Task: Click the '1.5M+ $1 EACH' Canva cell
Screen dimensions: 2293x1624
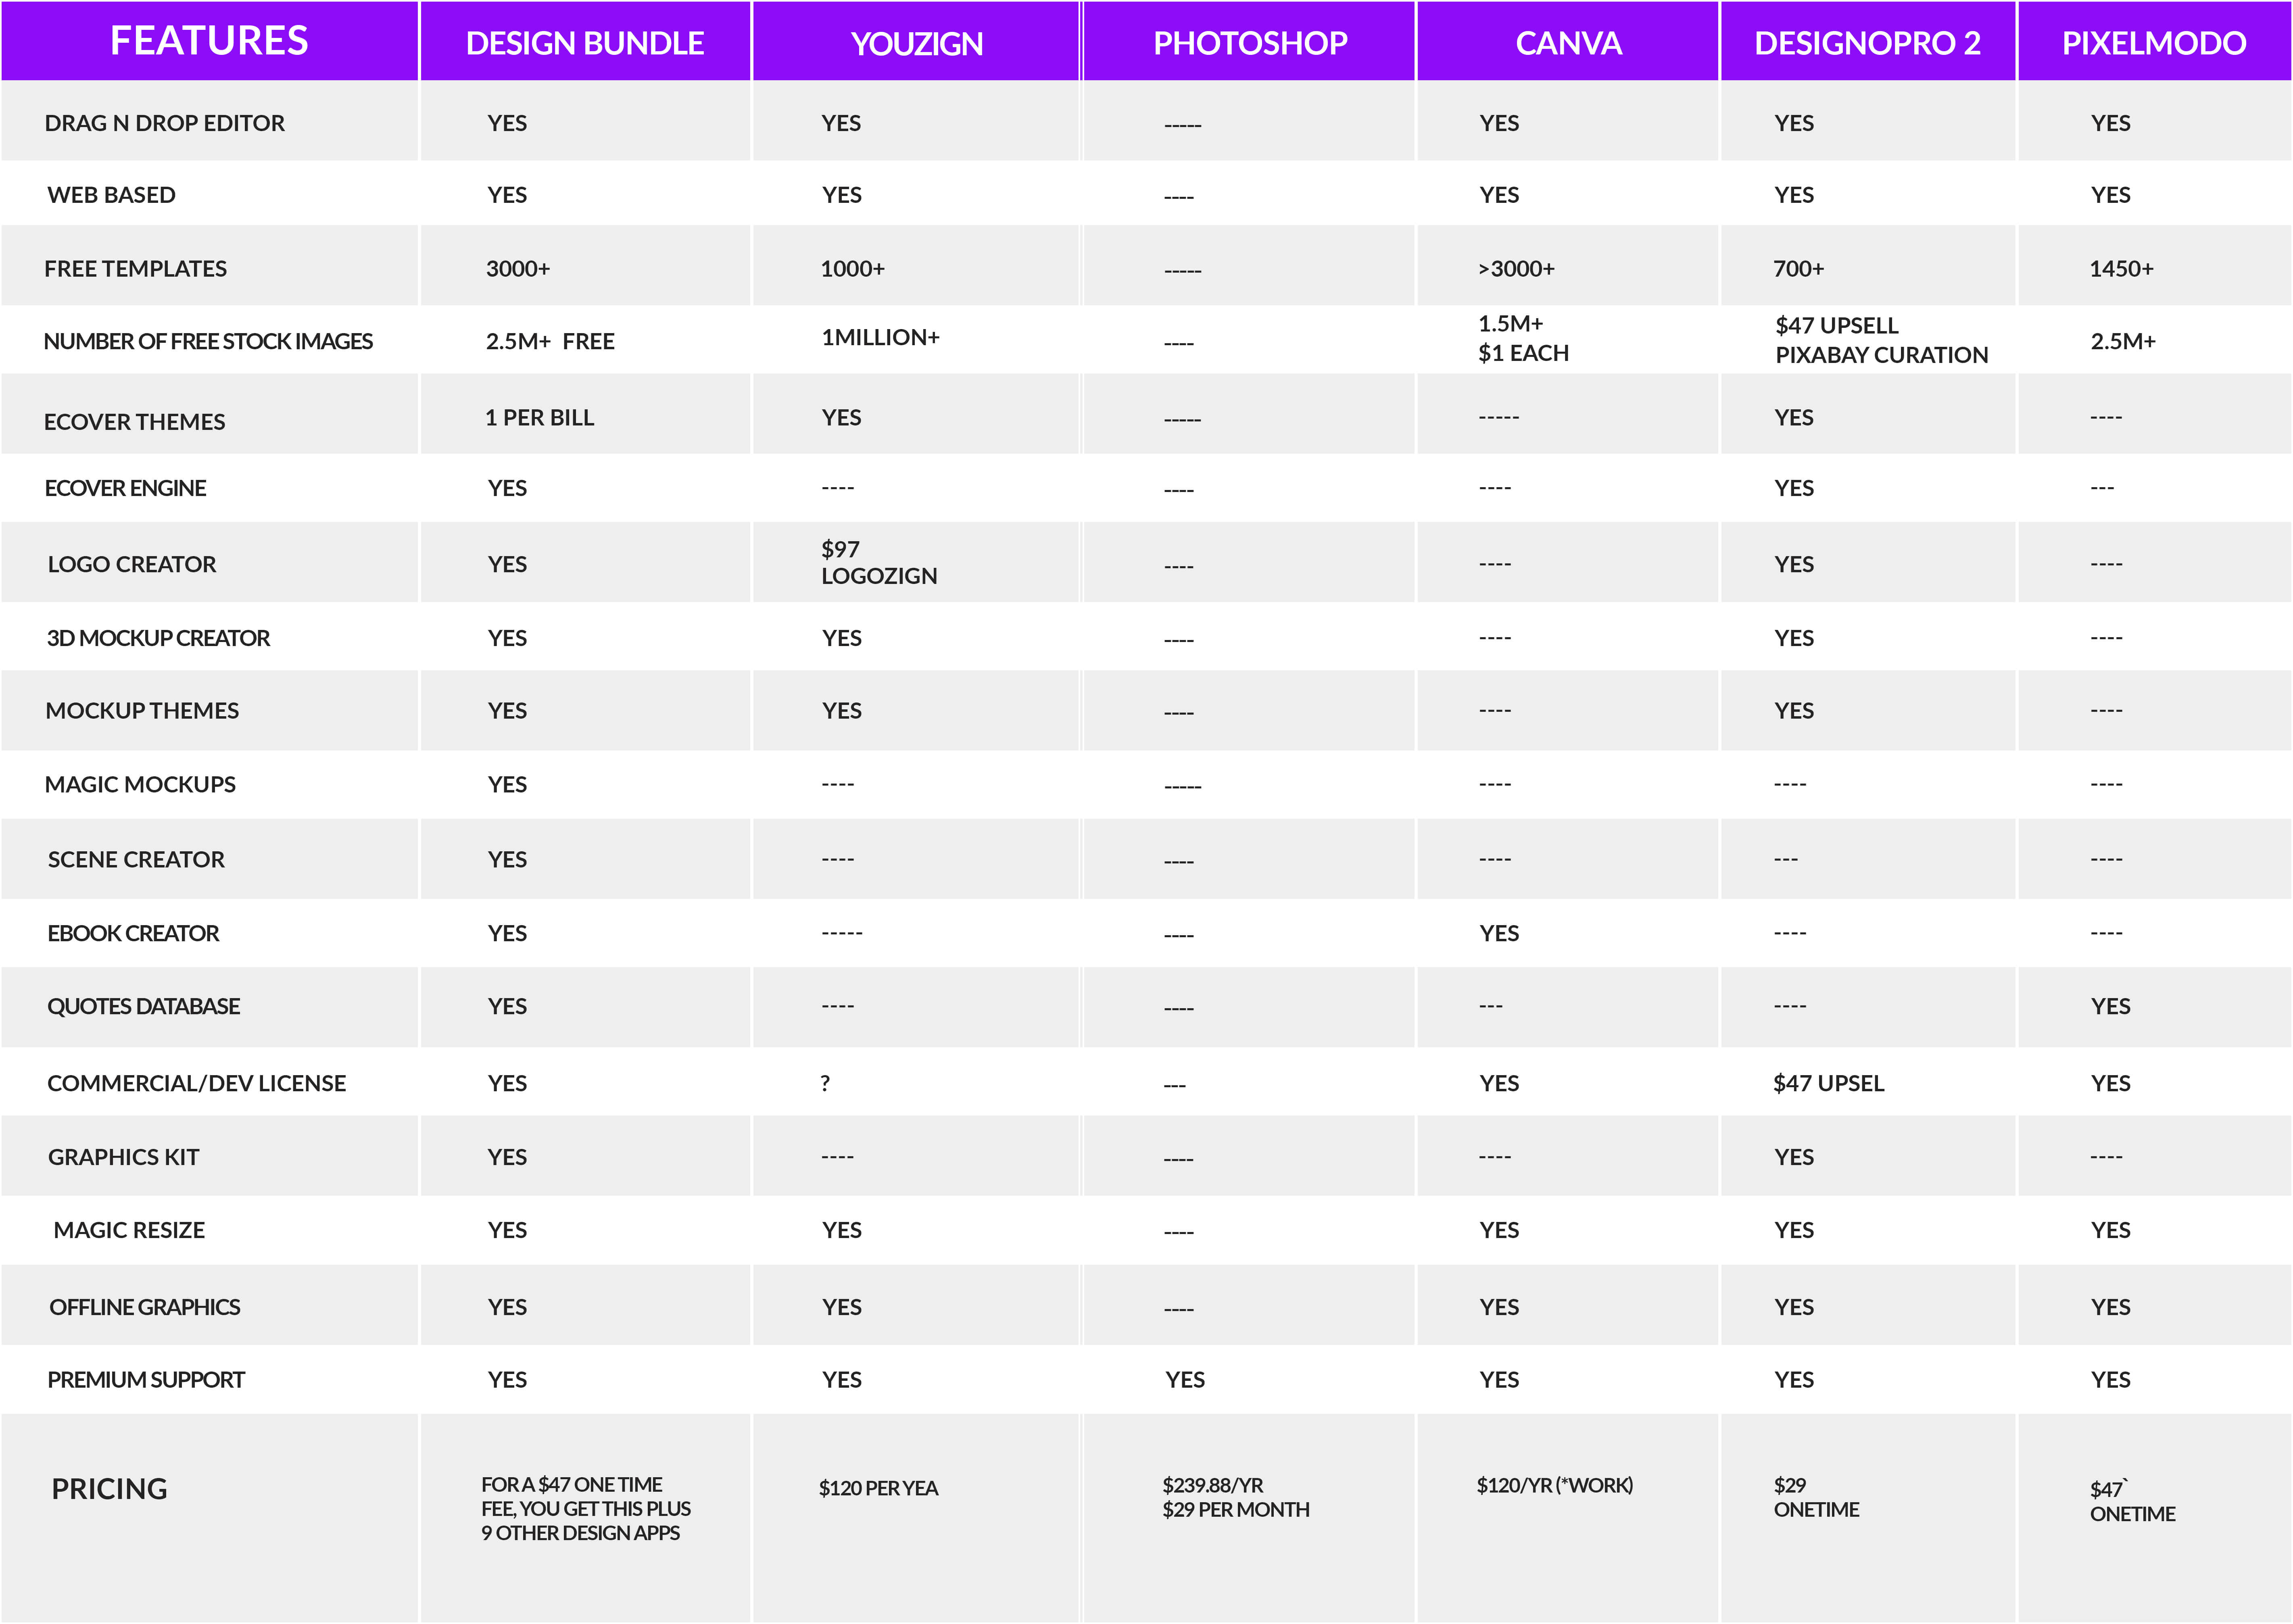Action: [x=1523, y=338]
